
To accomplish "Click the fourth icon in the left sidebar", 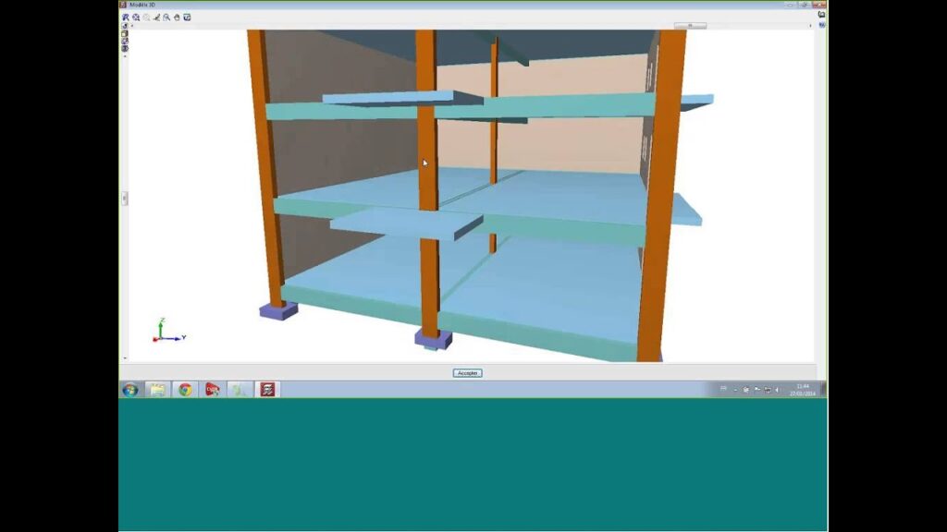I will point(125,49).
